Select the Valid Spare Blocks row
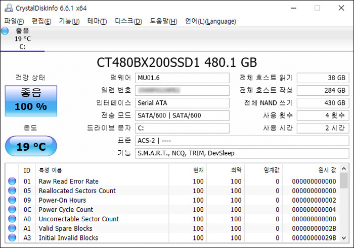354x248 pixels. click(x=172, y=228)
